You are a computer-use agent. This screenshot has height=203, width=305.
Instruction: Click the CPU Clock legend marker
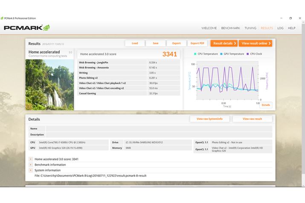click(x=248, y=54)
